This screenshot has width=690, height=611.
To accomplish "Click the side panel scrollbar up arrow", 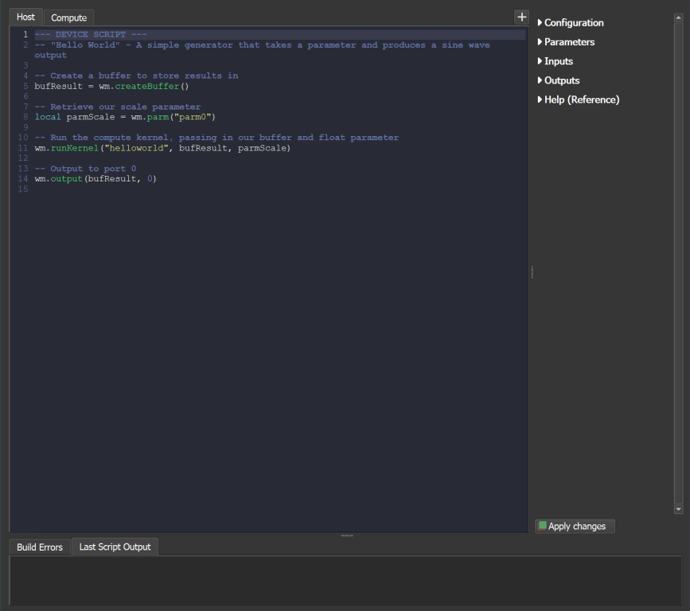I will click(x=678, y=18).
